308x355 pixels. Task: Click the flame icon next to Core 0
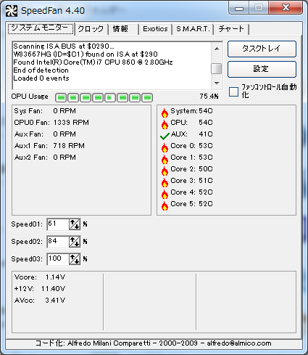[165, 147]
